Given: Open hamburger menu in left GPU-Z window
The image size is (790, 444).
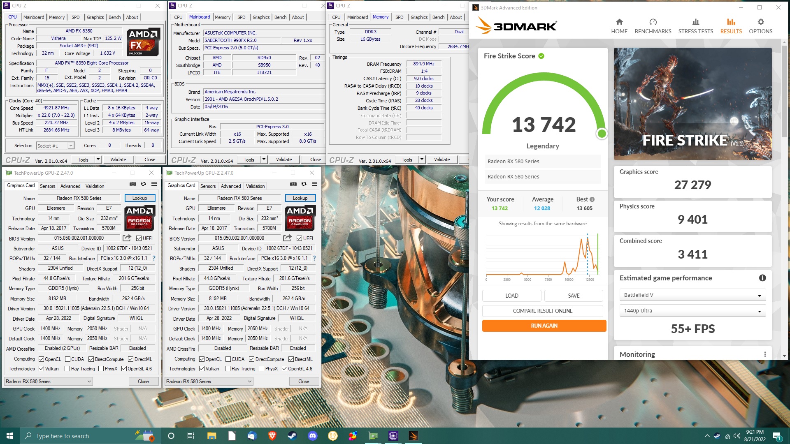Looking at the screenshot, I should click(154, 184).
